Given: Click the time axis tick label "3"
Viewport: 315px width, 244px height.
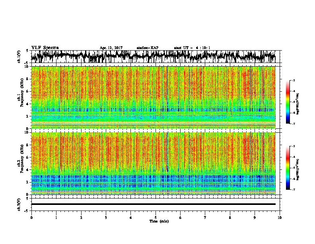Looking at the screenshot, I should (106, 218).
